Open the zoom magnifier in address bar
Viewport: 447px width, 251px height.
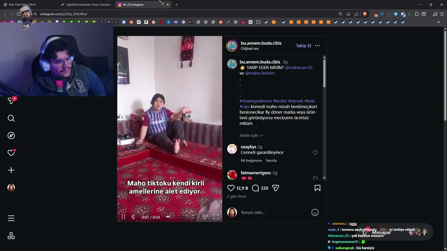[340, 14]
